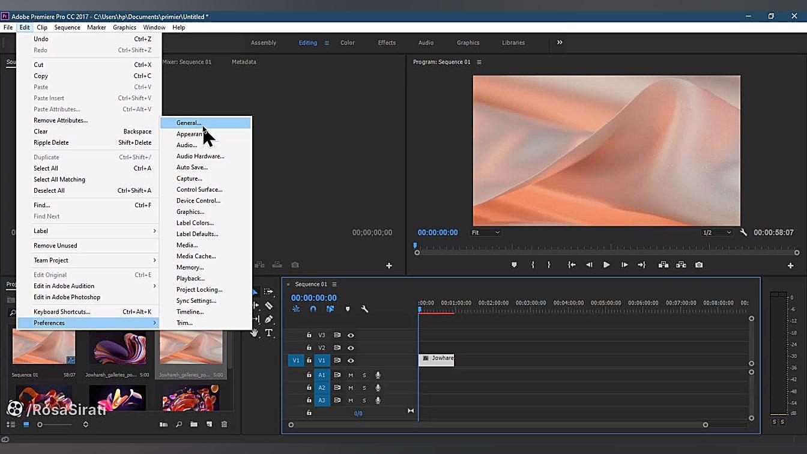This screenshot has height=454, width=807.
Task: Mute audio track A1
Action: pos(351,375)
